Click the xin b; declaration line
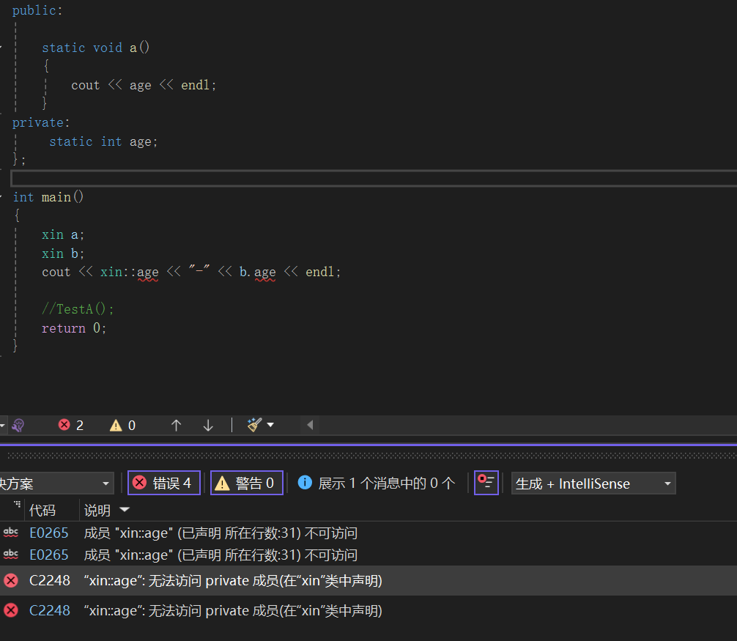The width and height of the screenshot is (737, 641). pyautogui.click(x=63, y=253)
